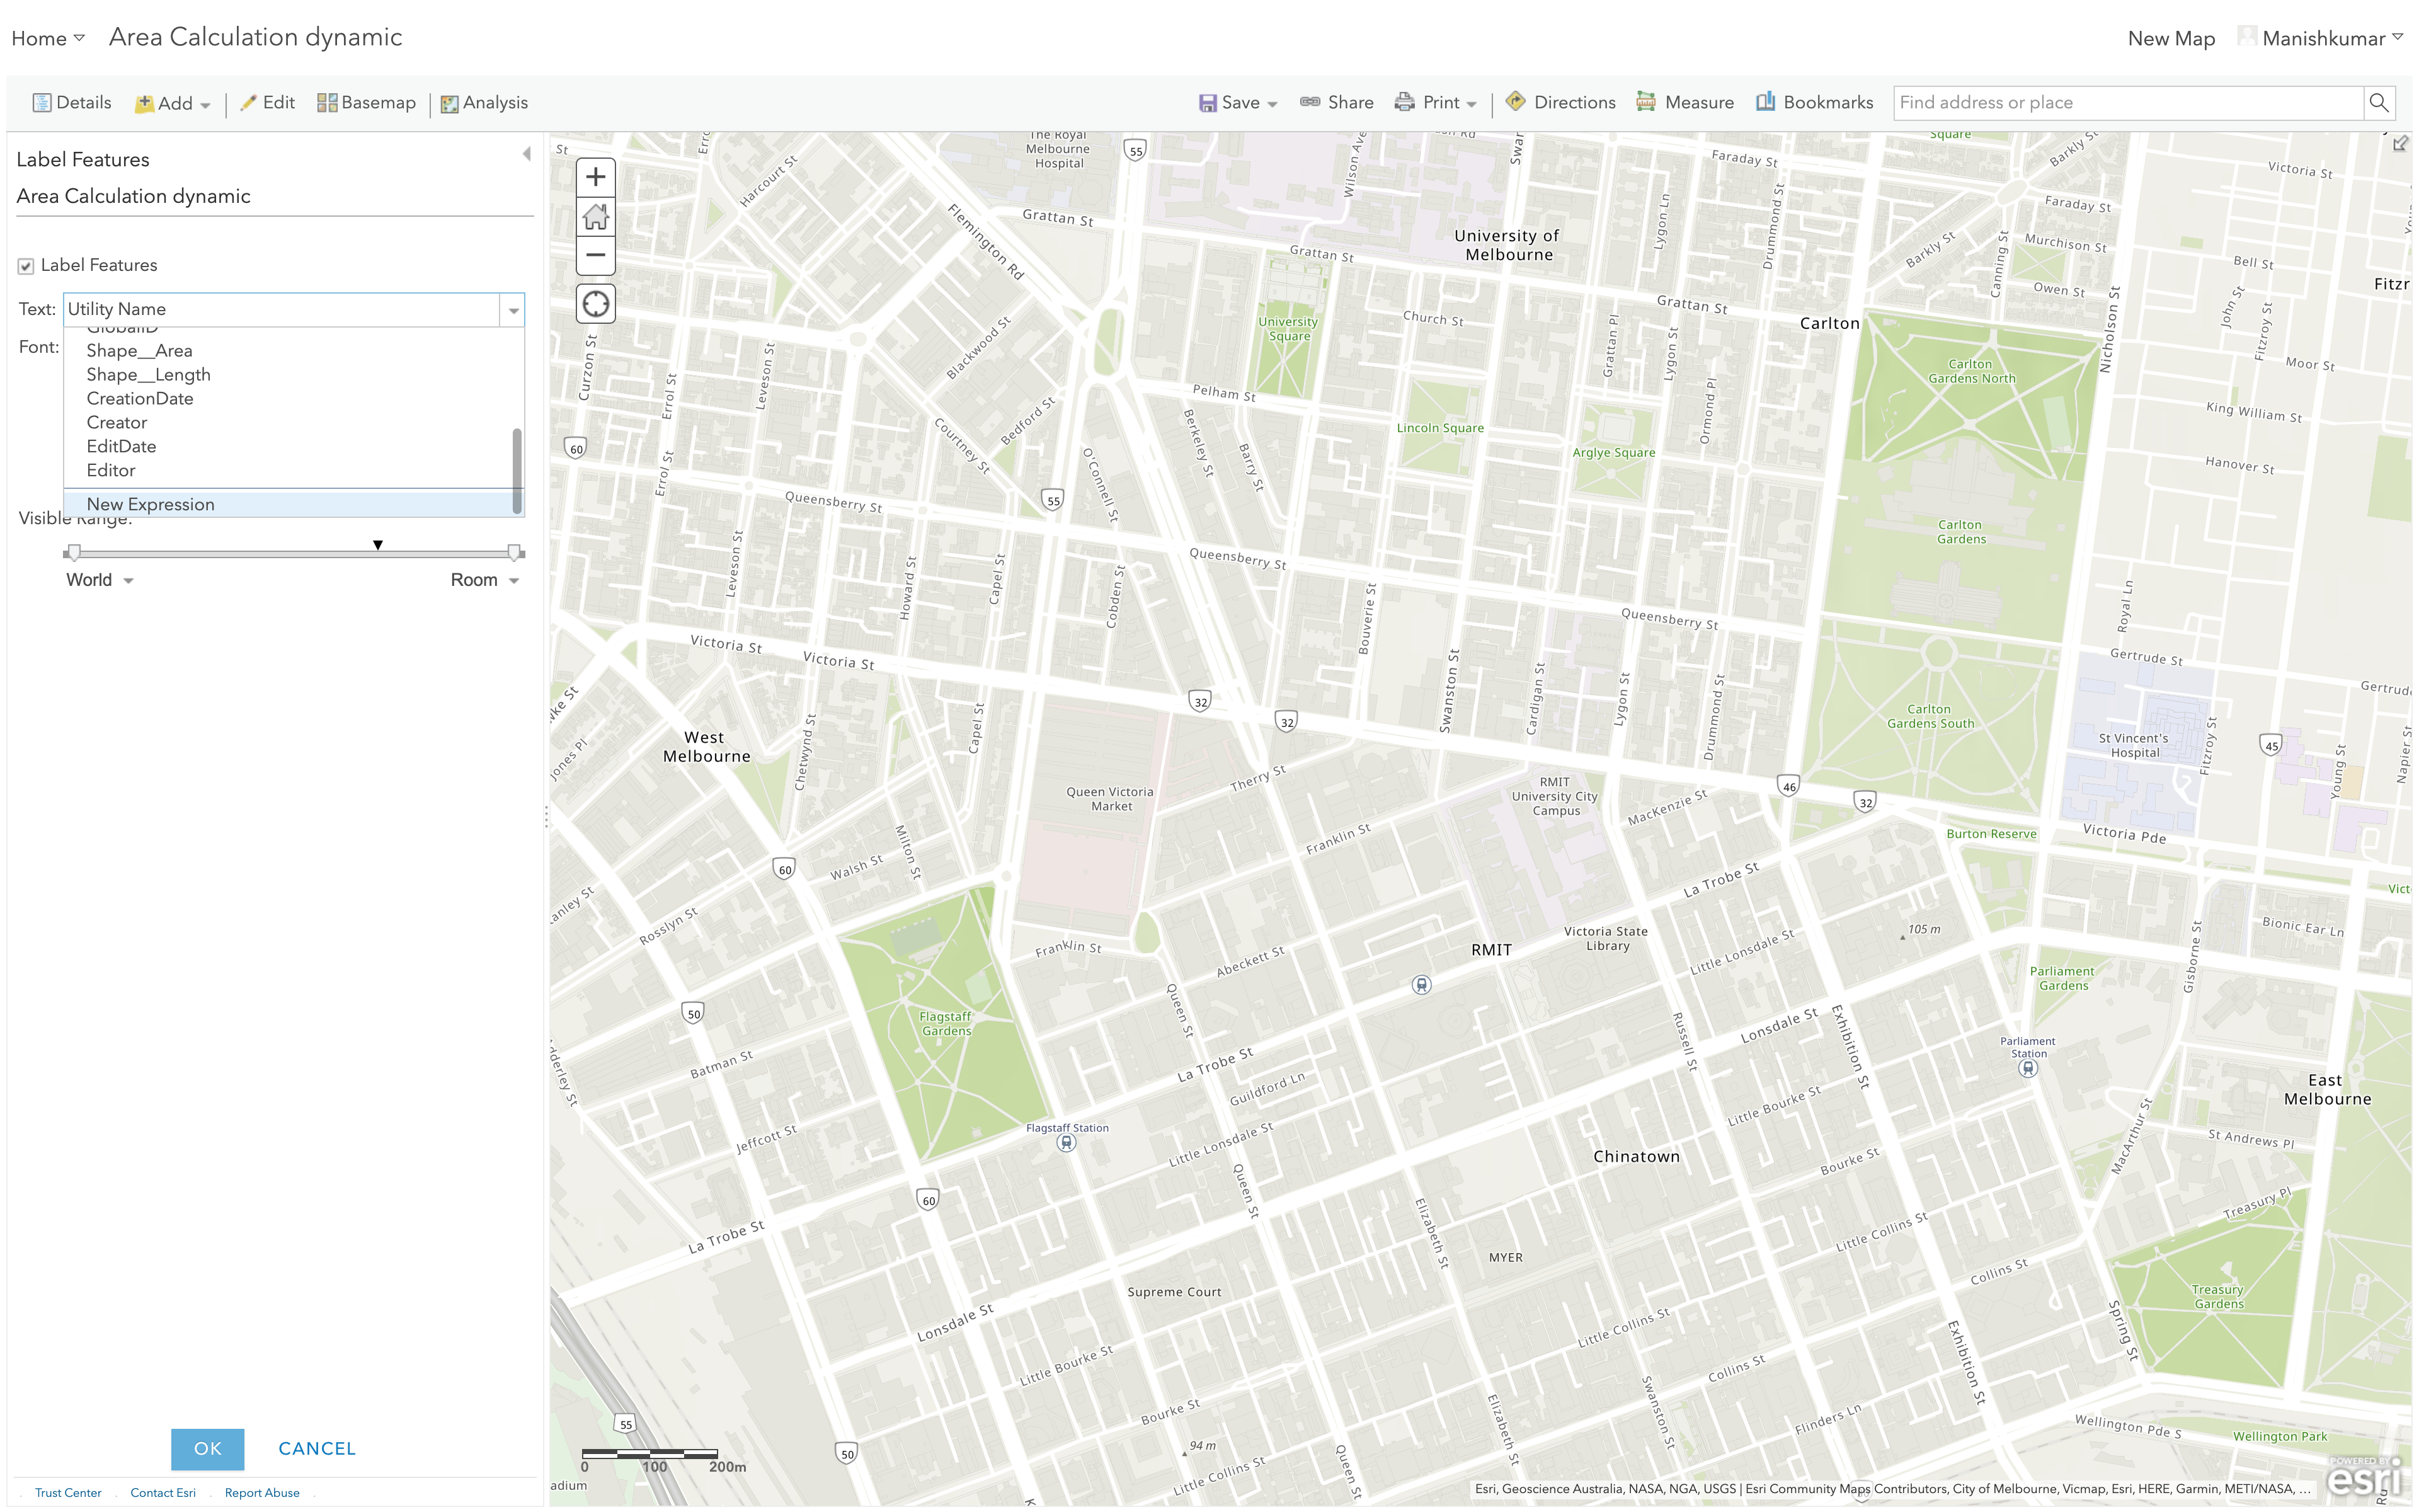Click the Find address or place field
Image resolution: width=2419 pixels, height=1512 pixels.
[x=2128, y=102]
